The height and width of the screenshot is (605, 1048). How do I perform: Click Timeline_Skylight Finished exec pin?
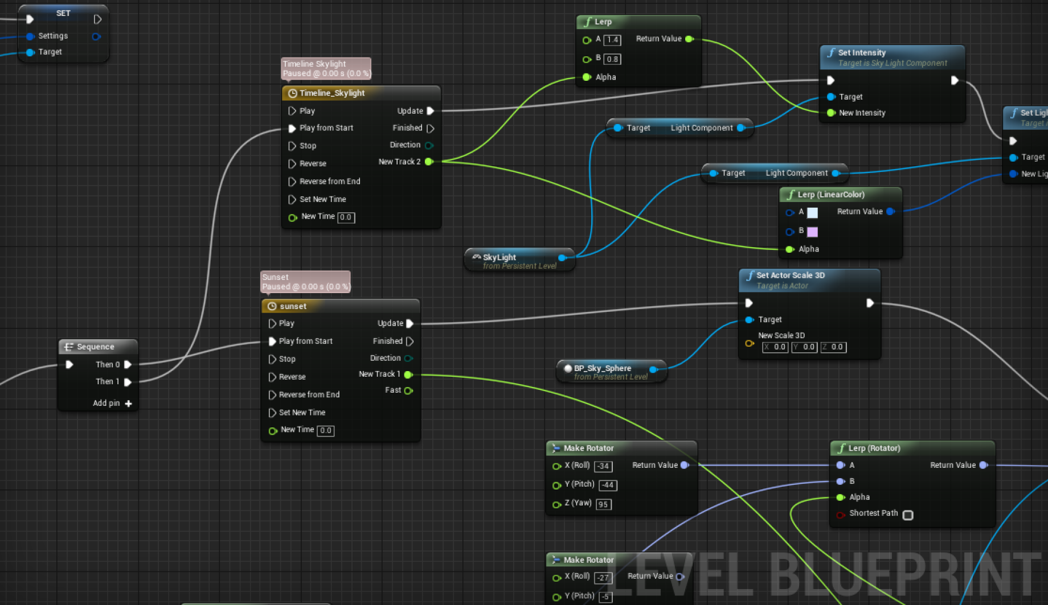click(431, 128)
